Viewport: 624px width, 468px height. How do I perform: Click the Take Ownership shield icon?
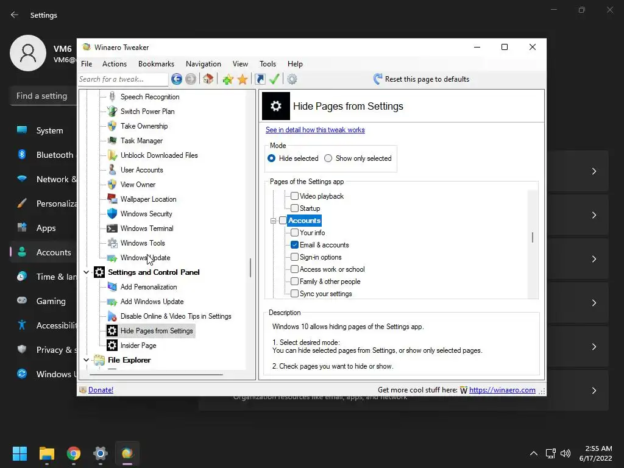click(x=112, y=126)
